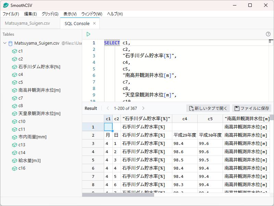This screenshot has width=274, height=206.
Task: Run the SQL query with the play icon
Action: 88,34
